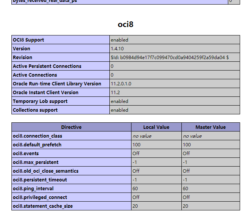Click local -1 value for oci8.persistent_timeout
Screen dimensions: 250x223
(x=135, y=180)
